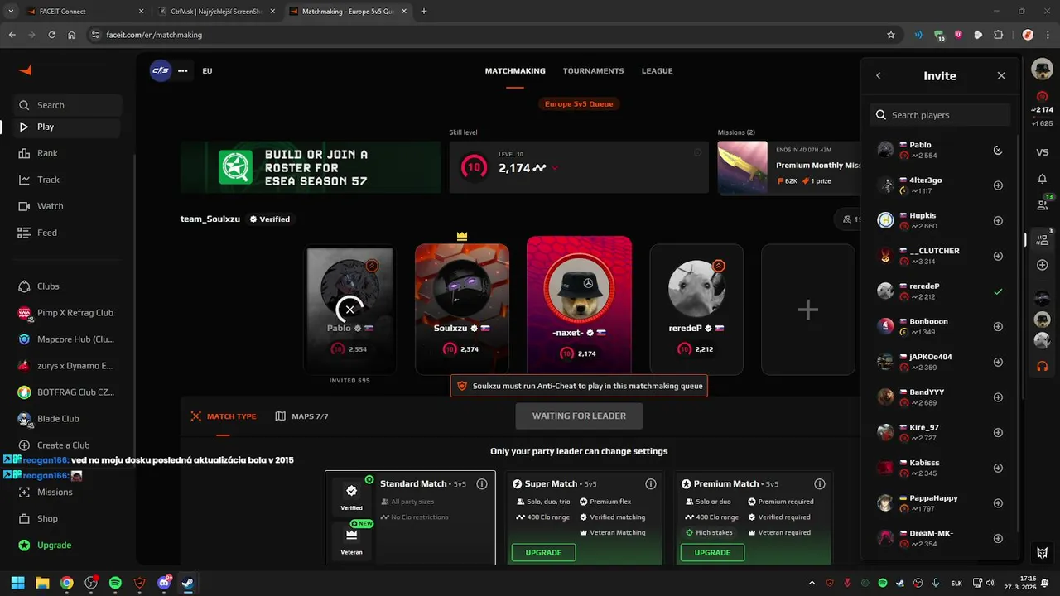1060x596 pixels.
Task: Click the Spotify icon in the taskbar
Action: point(115,583)
